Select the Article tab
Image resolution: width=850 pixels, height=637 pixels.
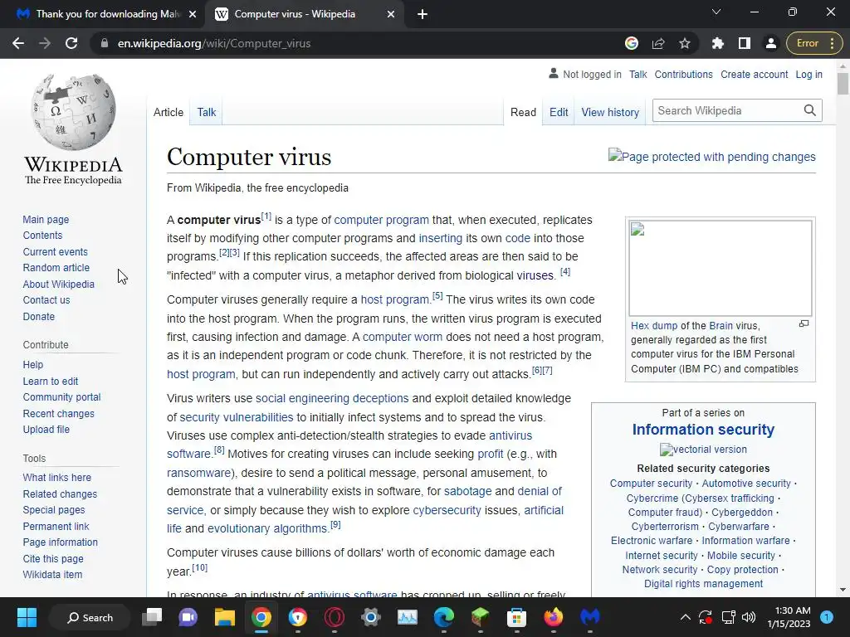click(169, 112)
